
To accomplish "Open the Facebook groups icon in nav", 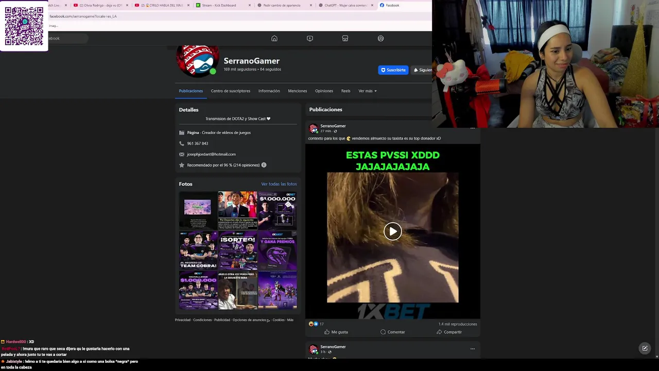I will tap(380, 38).
